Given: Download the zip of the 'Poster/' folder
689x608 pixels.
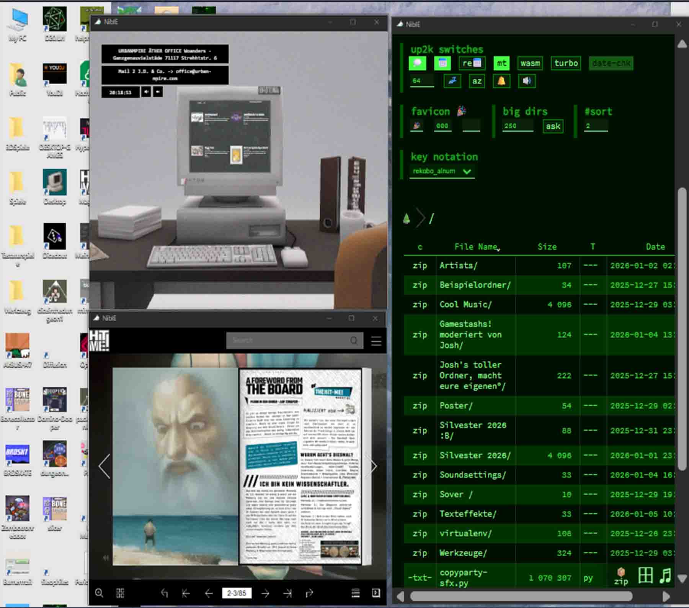Looking at the screenshot, I should coord(420,406).
